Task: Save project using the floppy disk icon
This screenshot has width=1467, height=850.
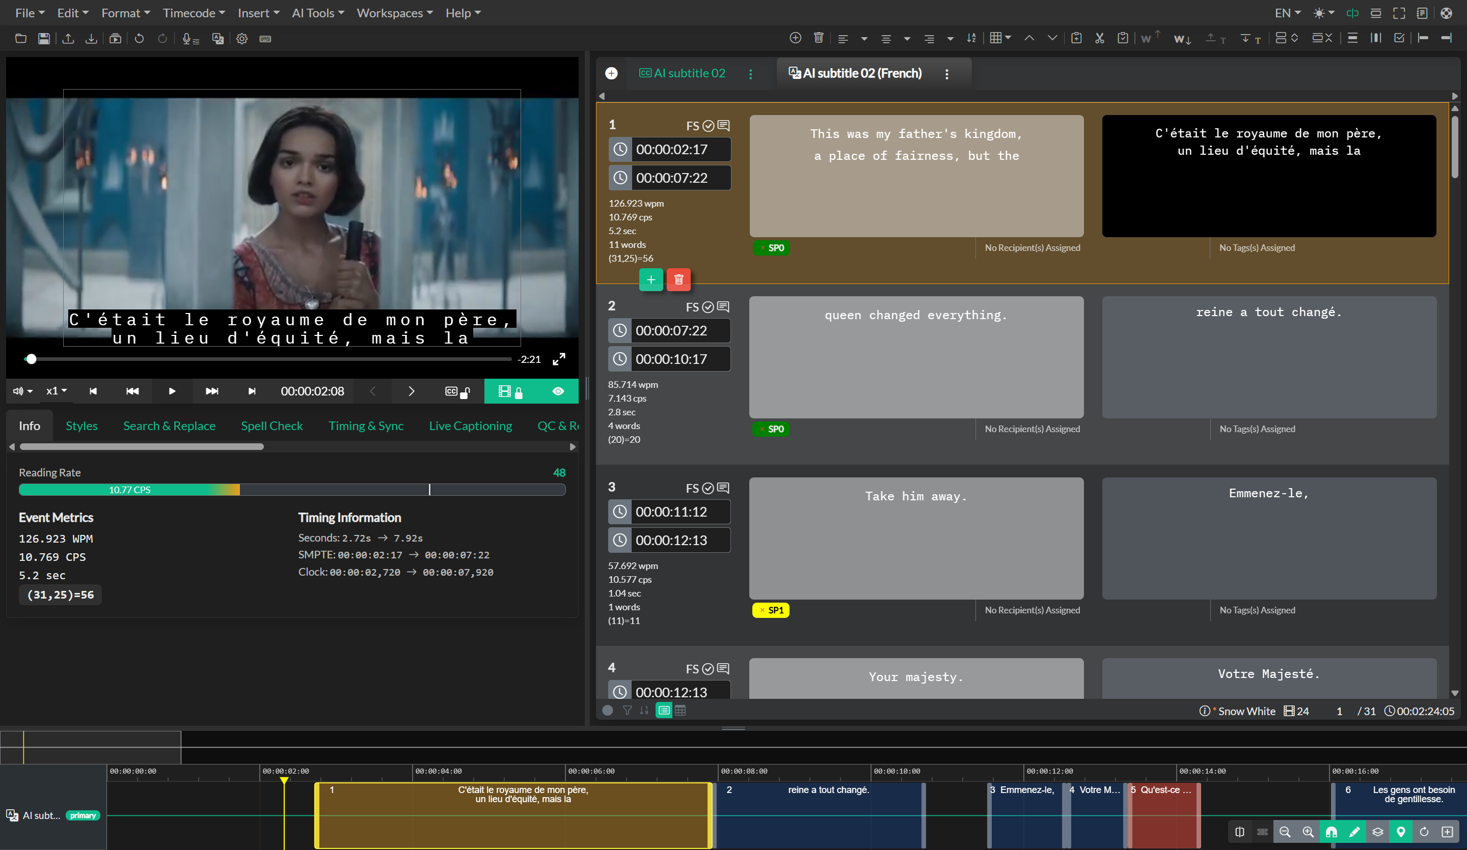Action: tap(44, 38)
